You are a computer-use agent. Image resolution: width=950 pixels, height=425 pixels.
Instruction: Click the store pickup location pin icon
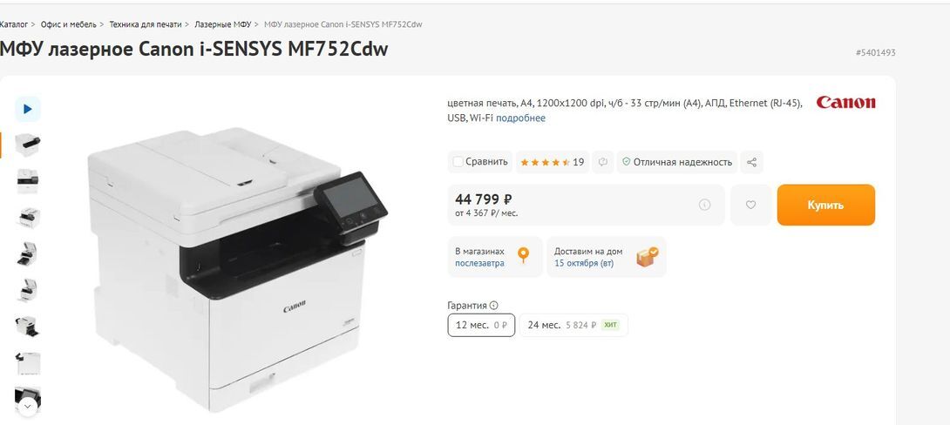523,256
